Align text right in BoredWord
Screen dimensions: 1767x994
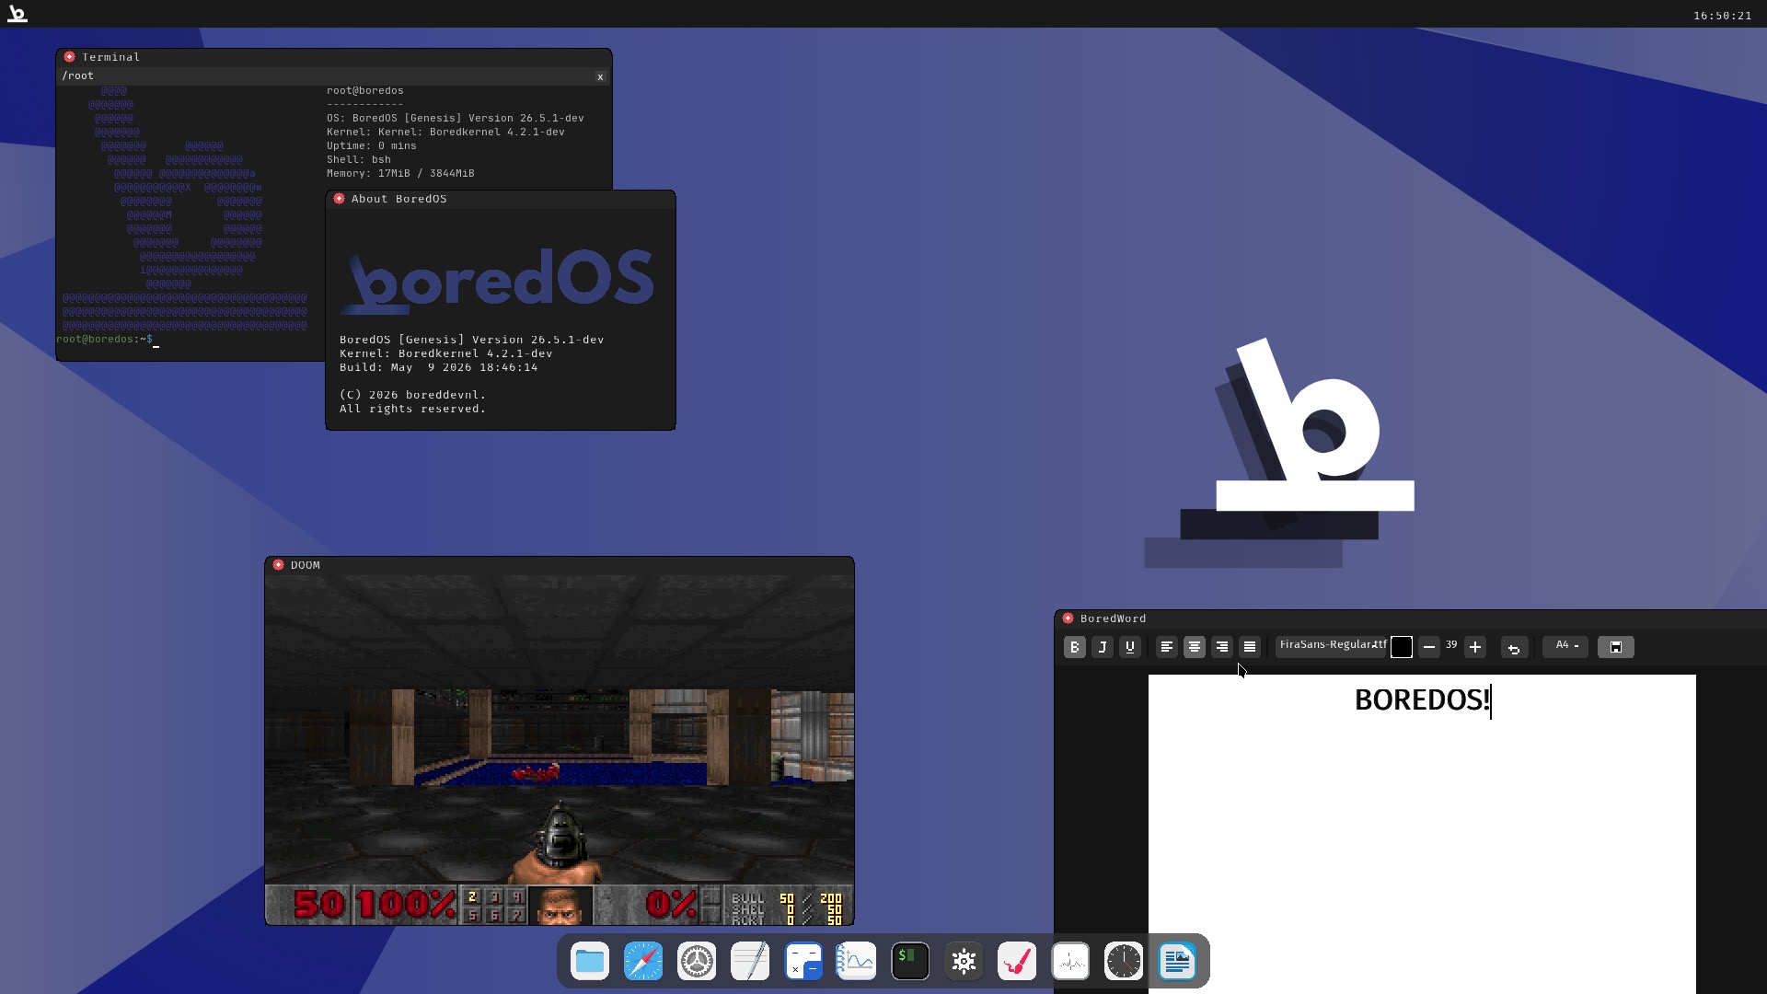click(1221, 647)
